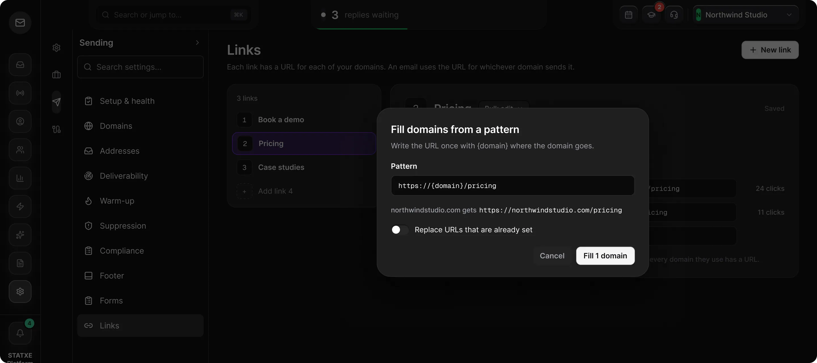Open the user profile circle icon
The height and width of the screenshot is (363, 817).
[20, 121]
